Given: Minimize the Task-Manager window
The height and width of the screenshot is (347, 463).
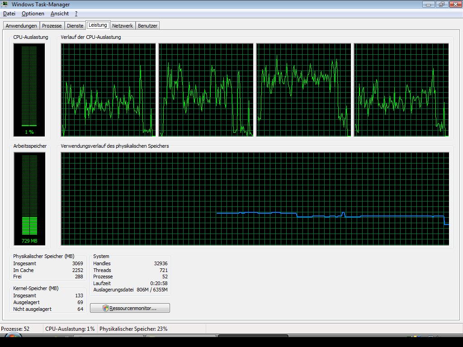Looking at the screenshot, I should (429, 5).
